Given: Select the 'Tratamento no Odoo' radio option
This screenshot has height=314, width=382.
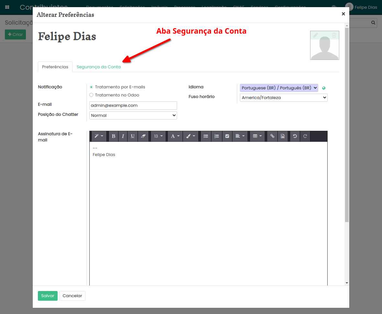Looking at the screenshot, I should coord(91,95).
